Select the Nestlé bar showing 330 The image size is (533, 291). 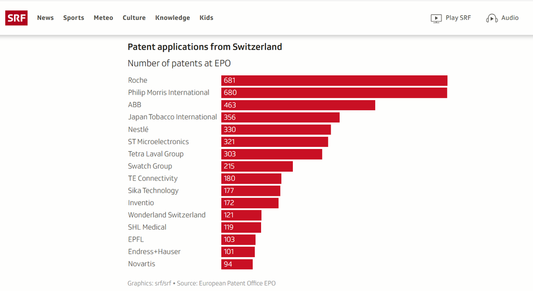[x=276, y=130]
